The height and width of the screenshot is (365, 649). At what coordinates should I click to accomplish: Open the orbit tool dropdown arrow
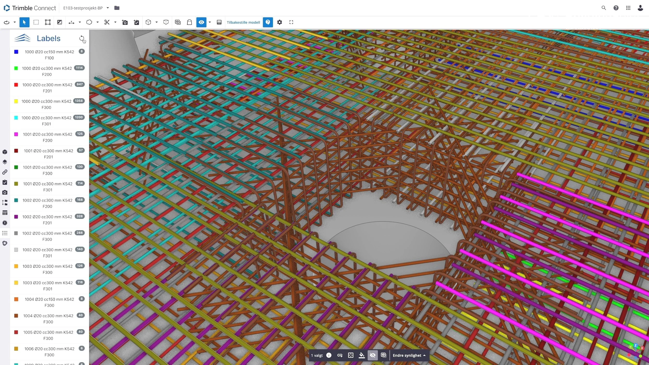point(15,22)
